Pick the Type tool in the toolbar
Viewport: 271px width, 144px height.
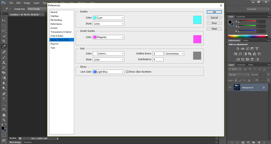pos(4,99)
